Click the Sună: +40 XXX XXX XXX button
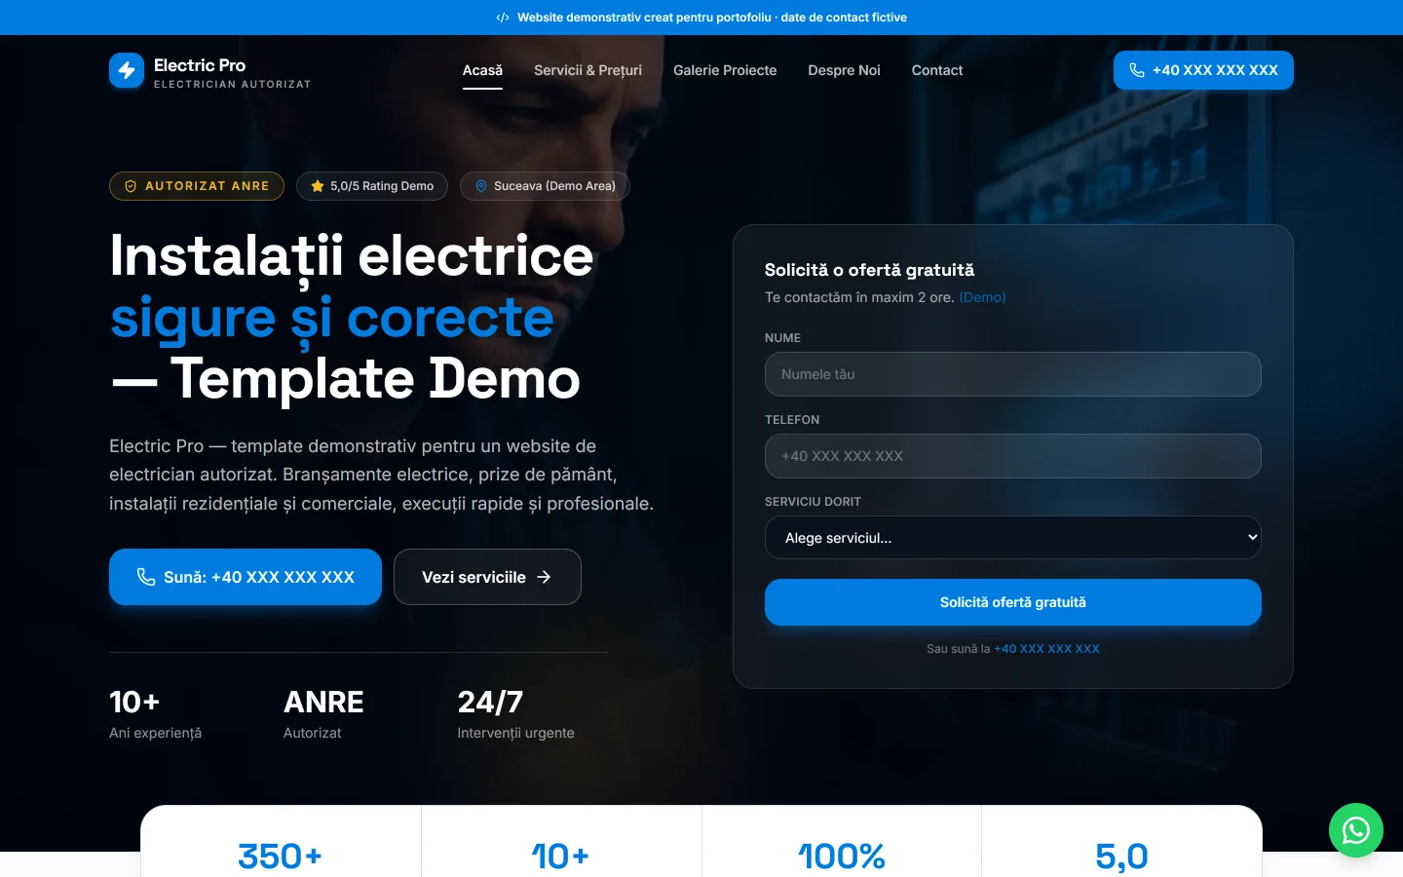 (246, 577)
